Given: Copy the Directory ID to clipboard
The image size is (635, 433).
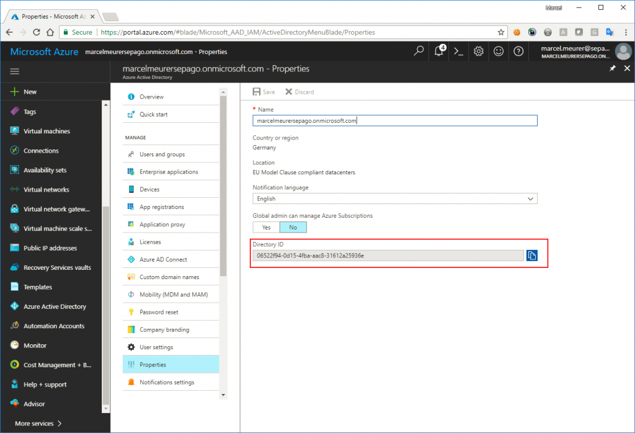Looking at the screenshot, I should (x=531, y=255).
